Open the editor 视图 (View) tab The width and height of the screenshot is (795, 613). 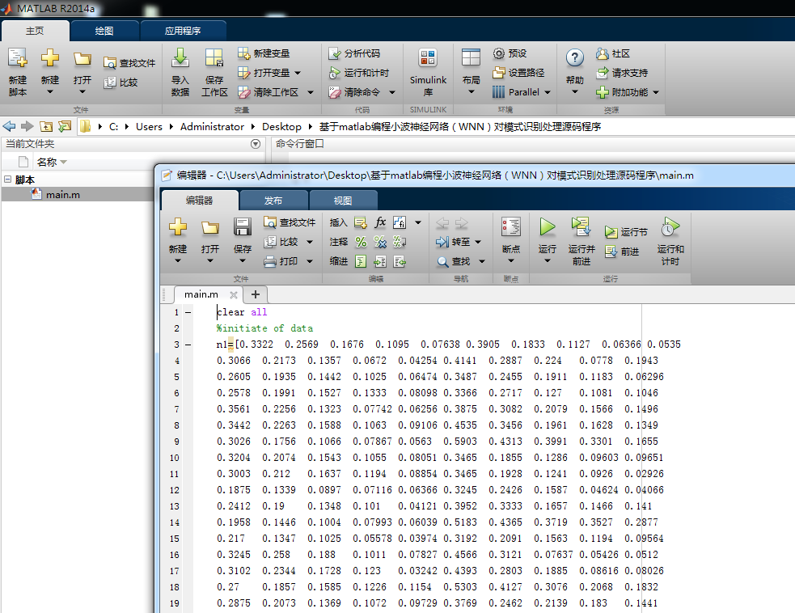(x=343, y=201)
